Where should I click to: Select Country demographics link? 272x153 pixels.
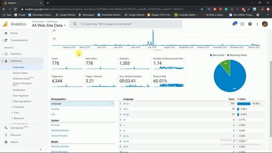(x=55, y=109)
